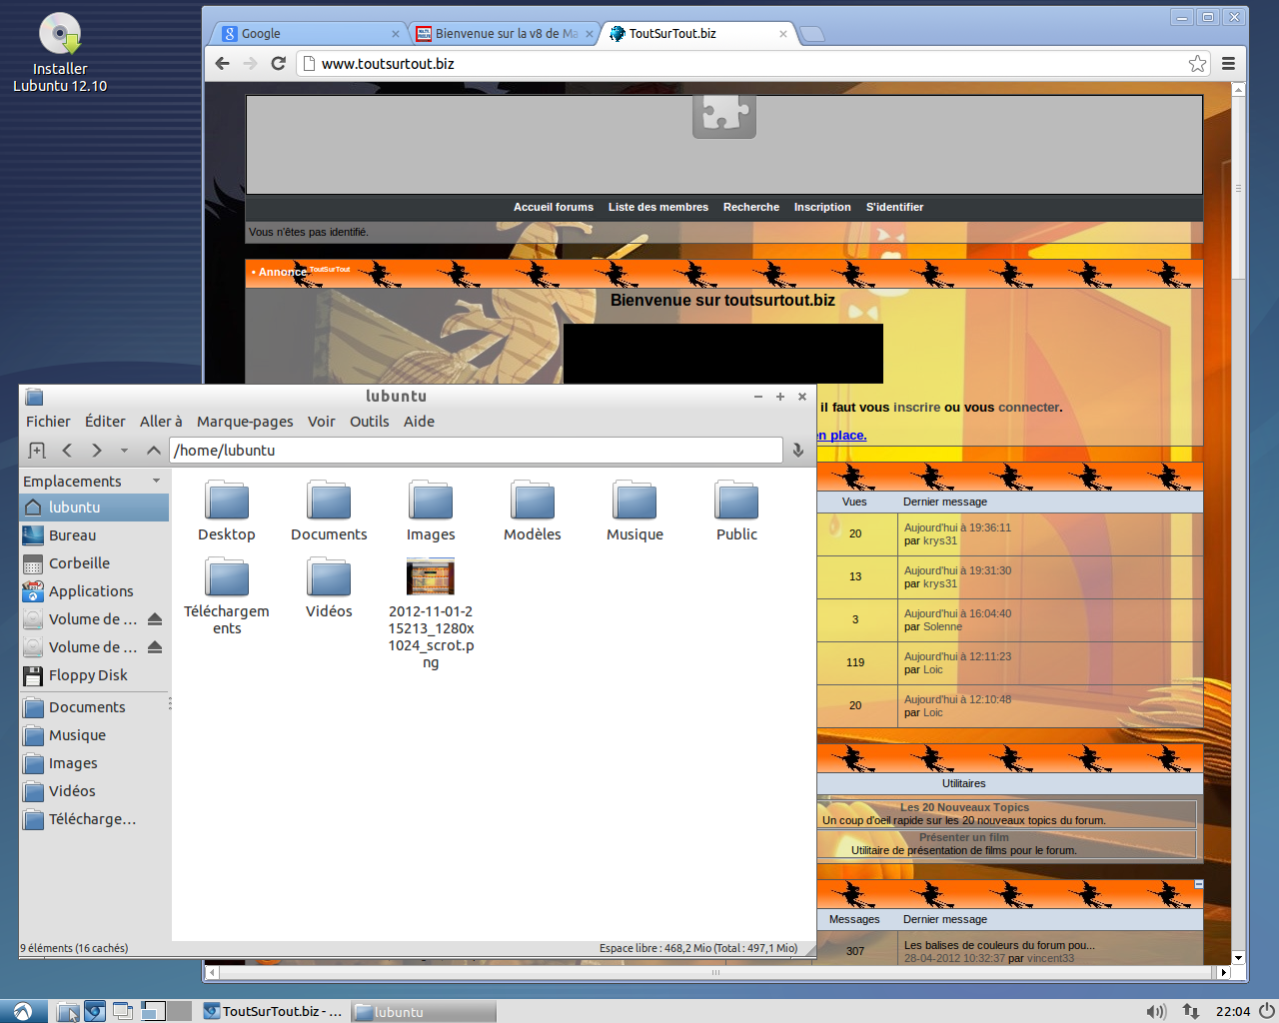The image size is (1279, 1023).
Task: Open the Voir menu
Action: coord(322,422)
